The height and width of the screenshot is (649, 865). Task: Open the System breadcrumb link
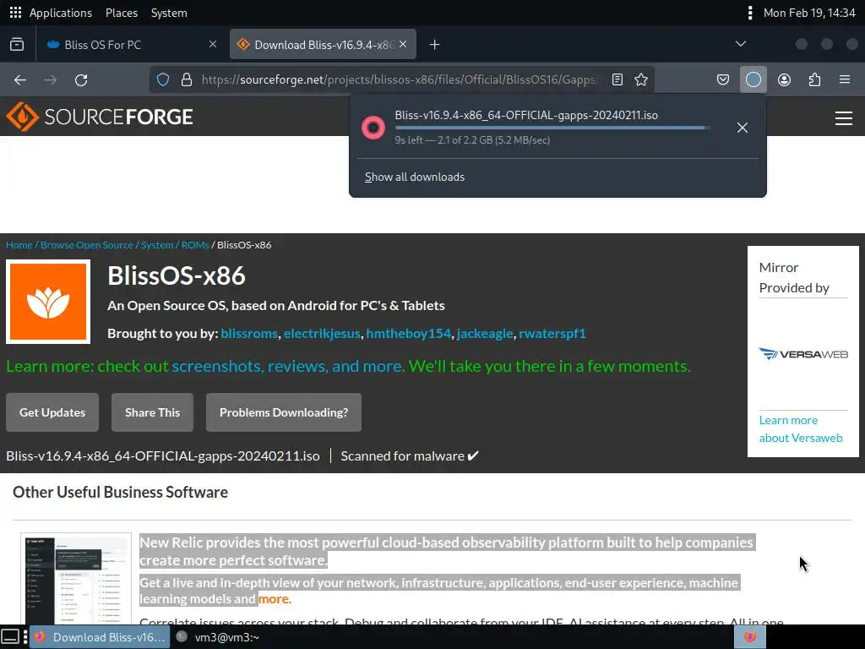(157, 245)
